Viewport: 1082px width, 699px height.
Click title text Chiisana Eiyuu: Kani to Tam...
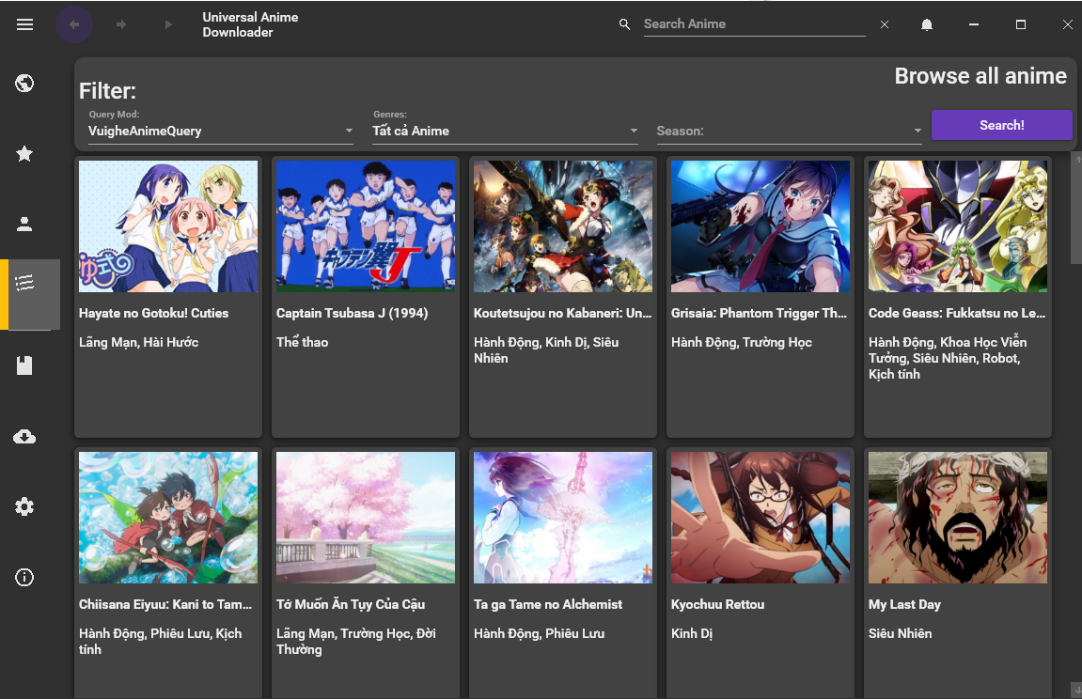tap(165, 604)
